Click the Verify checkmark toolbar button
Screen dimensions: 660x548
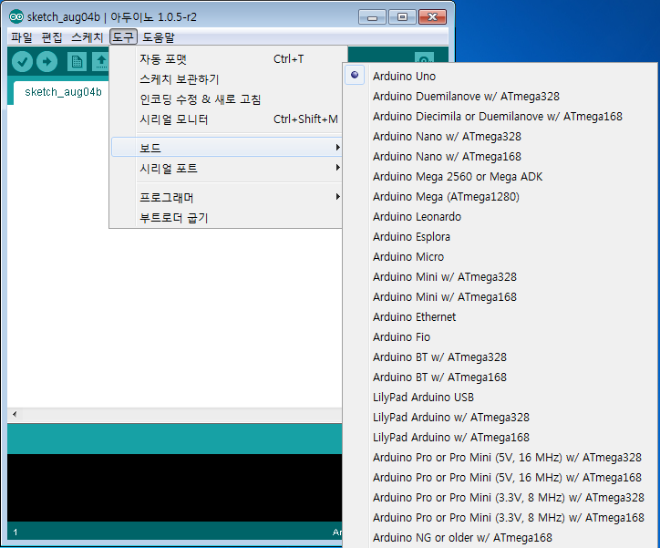click(22, 62)
